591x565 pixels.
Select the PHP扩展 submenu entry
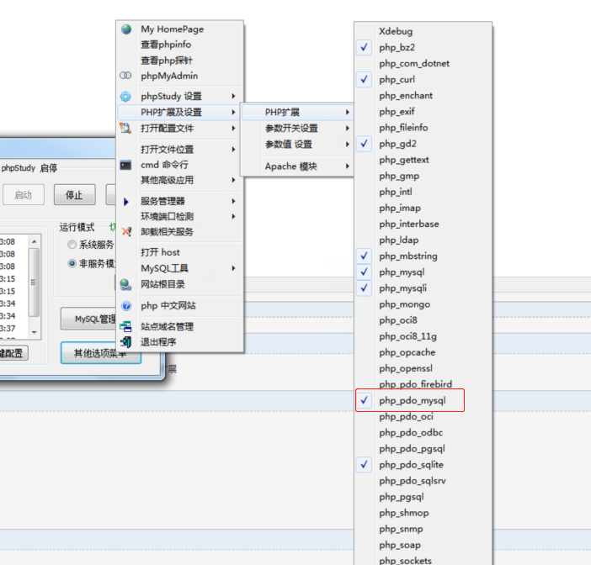point(297,112)
